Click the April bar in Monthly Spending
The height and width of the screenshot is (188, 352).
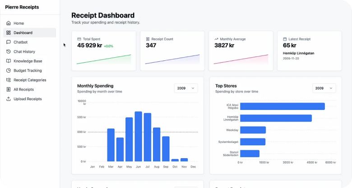pyautogui.click(x=120, y=149)
